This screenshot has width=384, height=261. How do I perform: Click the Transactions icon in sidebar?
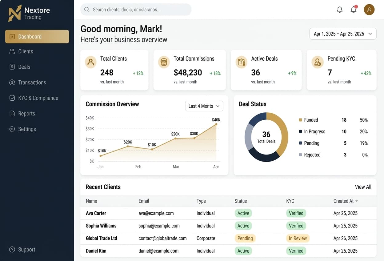click(x=12, y=82)
